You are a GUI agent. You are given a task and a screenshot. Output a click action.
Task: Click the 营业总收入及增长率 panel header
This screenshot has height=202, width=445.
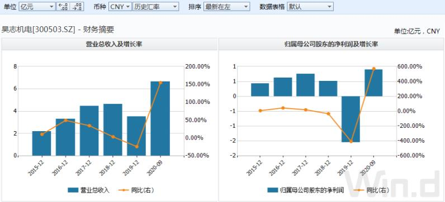click(110, 45)
